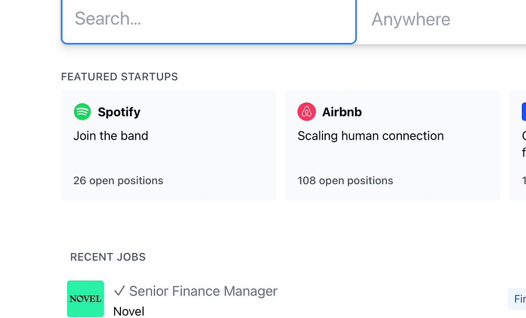Viewport: 526px width, 318px height.
Task: Select the partially visible Finance tag
Action: tap(519, 299)
